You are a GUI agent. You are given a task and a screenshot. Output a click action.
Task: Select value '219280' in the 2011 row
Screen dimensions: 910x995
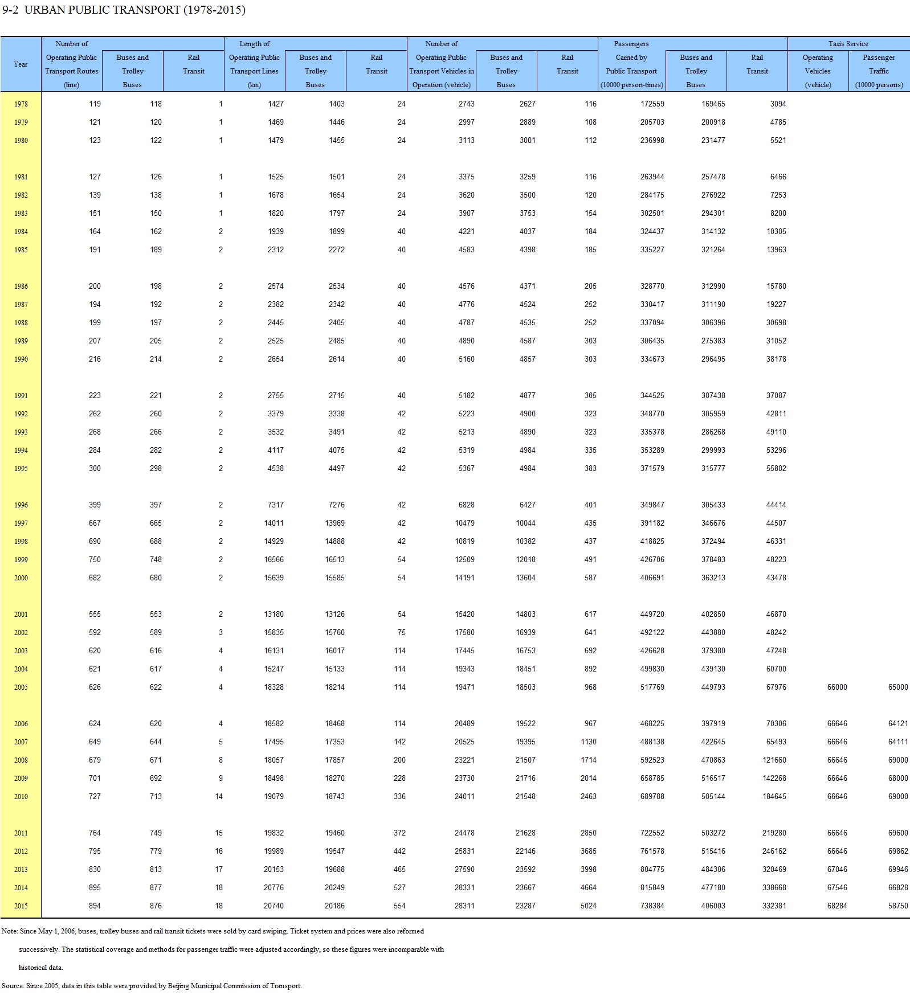774,833
